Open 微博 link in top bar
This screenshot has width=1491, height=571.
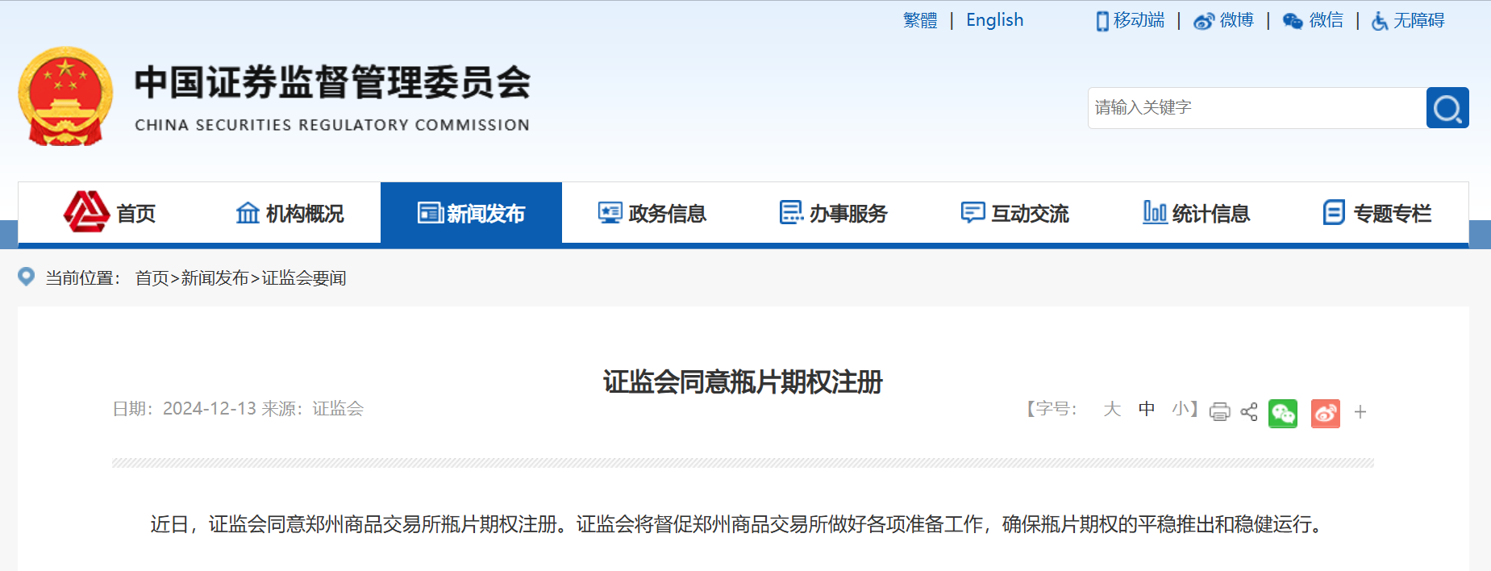point(1224,20)
